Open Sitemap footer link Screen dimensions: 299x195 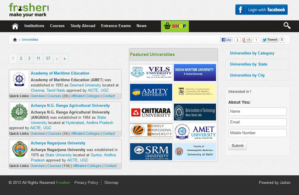tap(111, 183)
